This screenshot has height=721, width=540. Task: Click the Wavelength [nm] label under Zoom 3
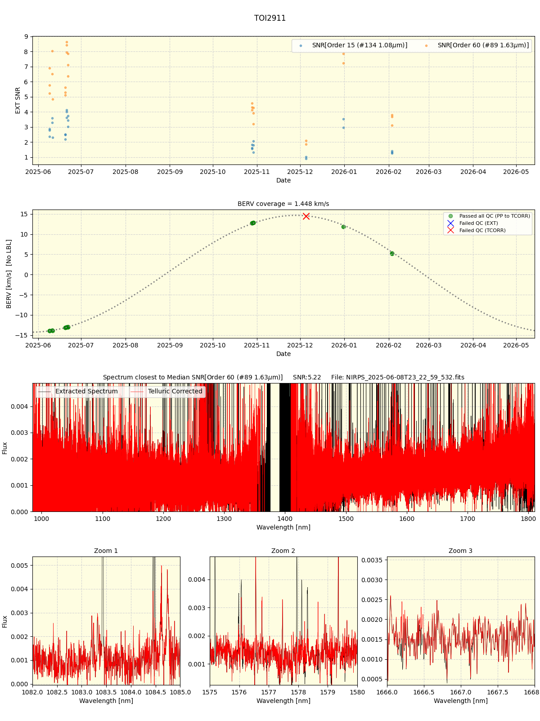(461, 701)
